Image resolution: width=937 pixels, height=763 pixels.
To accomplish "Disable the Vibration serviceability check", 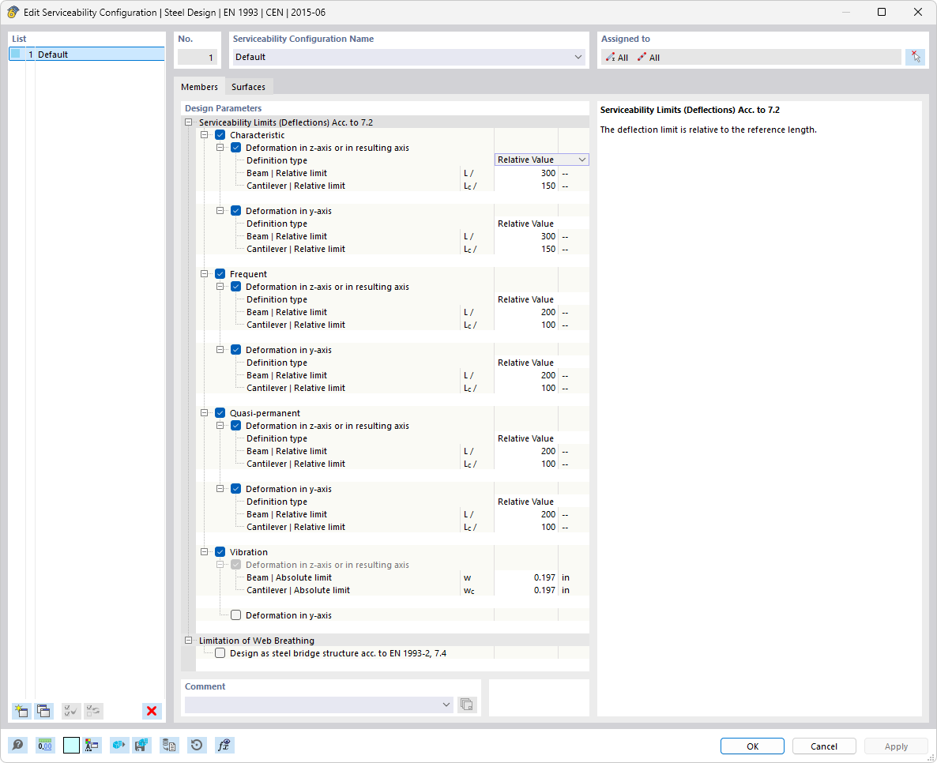I will [220, 551].
